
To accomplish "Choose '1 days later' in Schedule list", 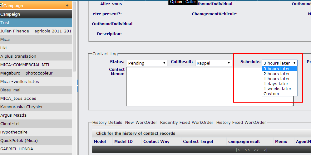I will (276, 84).
